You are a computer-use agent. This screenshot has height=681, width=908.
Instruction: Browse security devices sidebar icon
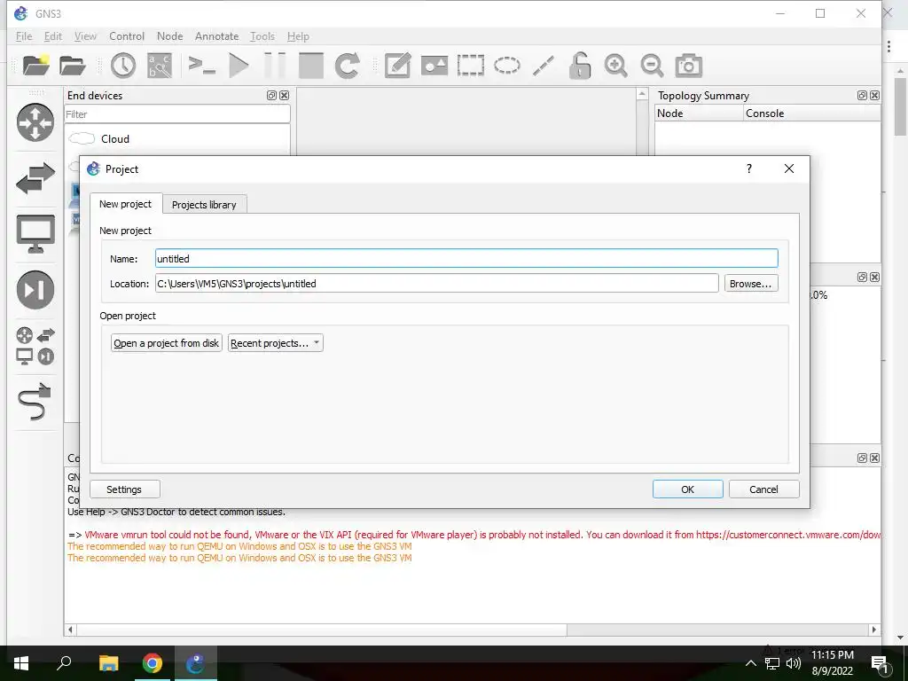[35, 290]
